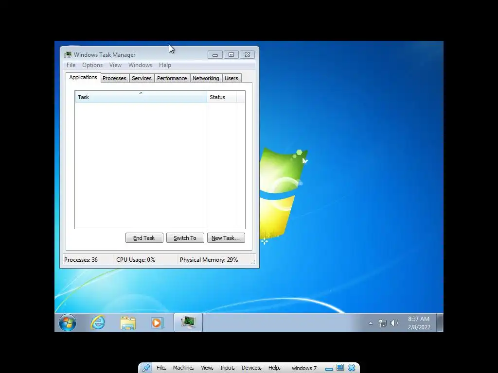The image size is (498, 373).
Task: Sort by the Status column header
Action: [221, 97]
